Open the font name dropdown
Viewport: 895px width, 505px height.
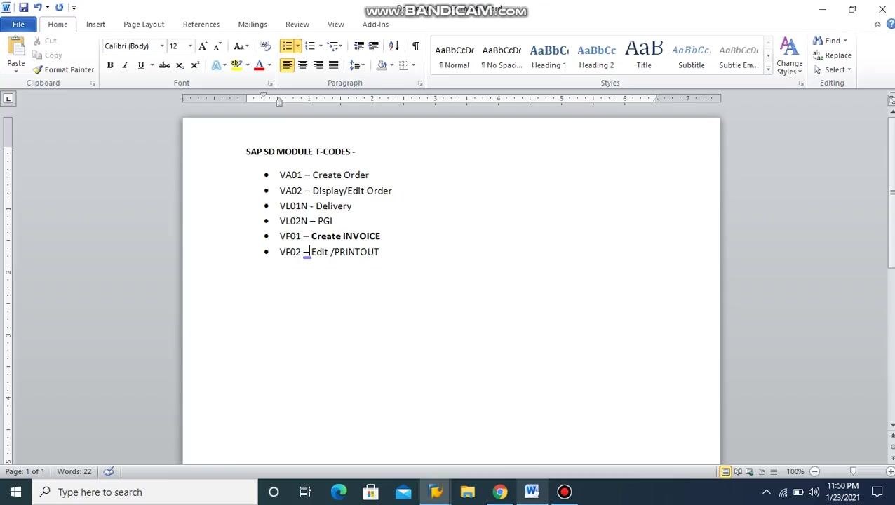(162, 46)
